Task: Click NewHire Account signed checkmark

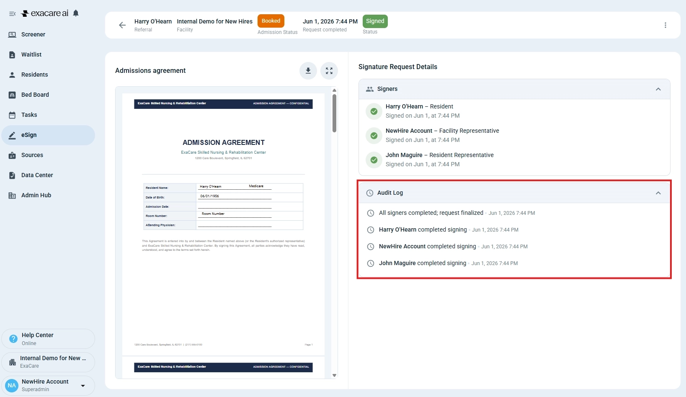Action: pyautogui.click(x=374, y=136)
